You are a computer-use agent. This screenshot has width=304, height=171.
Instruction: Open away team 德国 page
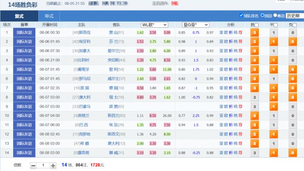(113, 88)
